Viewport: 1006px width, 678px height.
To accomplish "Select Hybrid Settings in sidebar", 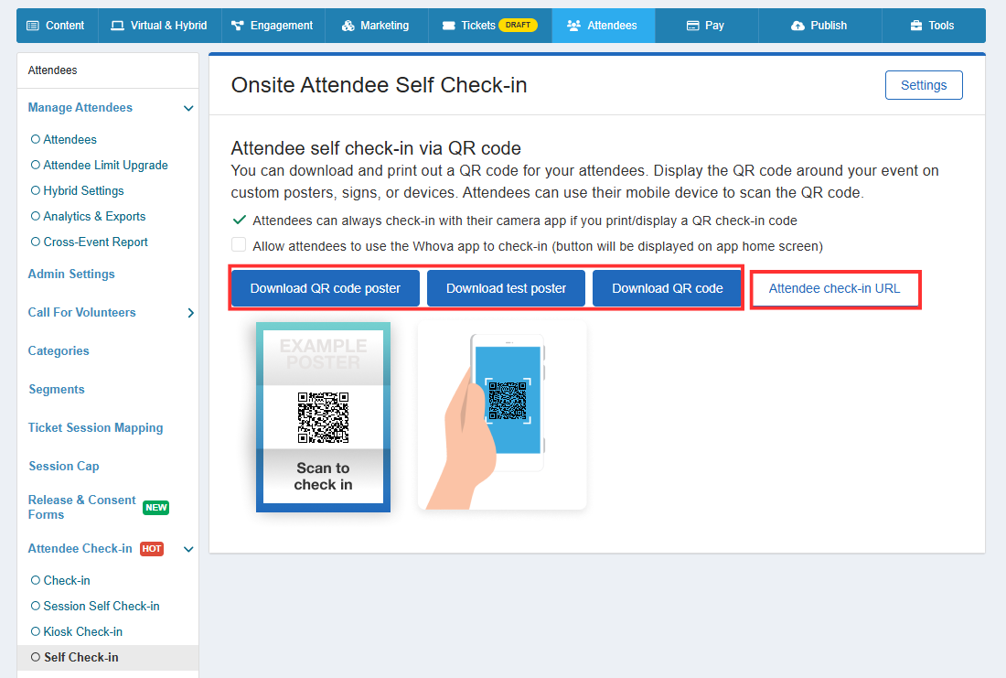I will click(x=78, y=190).
